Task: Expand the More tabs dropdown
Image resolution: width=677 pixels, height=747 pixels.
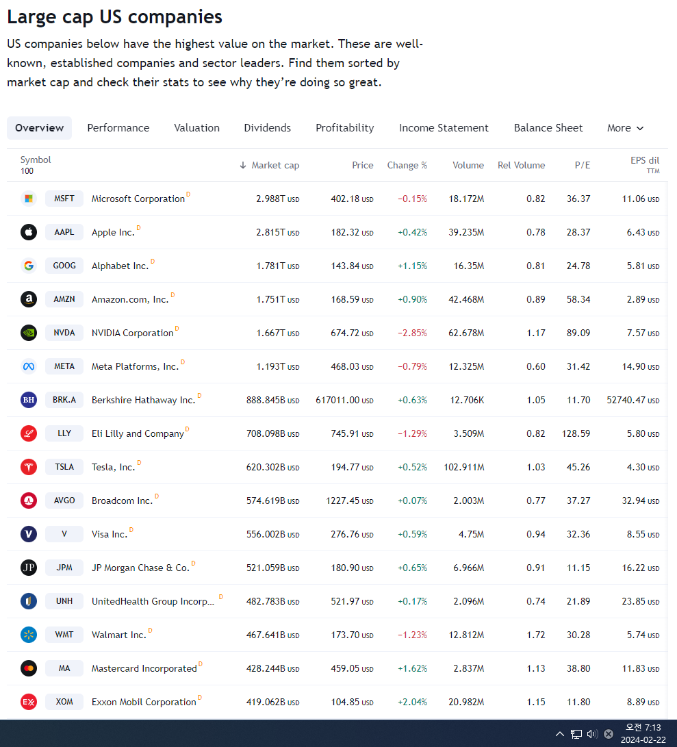Action: coord(625,128)
